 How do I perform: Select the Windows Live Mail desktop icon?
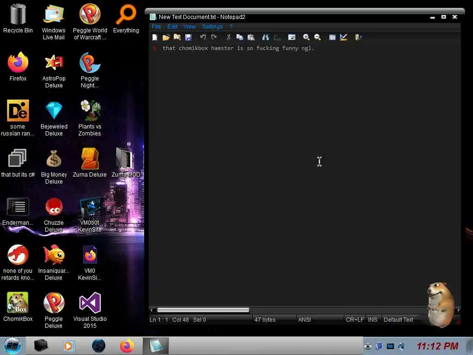(54, 22)
